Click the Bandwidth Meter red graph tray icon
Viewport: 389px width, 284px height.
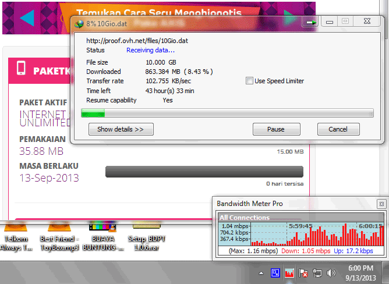click(289, 273)
